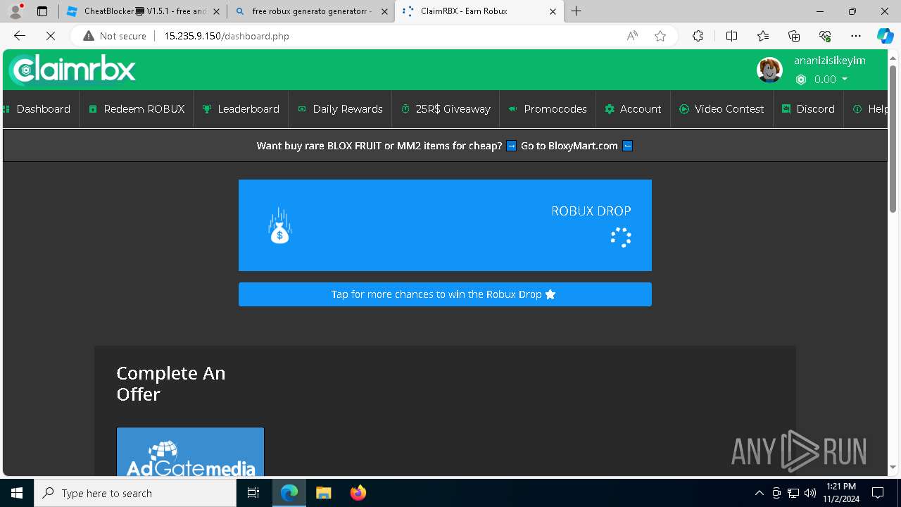Open the 25R$ Giveaway page
This screenshot has height=507, width=901.
[446, 109]
